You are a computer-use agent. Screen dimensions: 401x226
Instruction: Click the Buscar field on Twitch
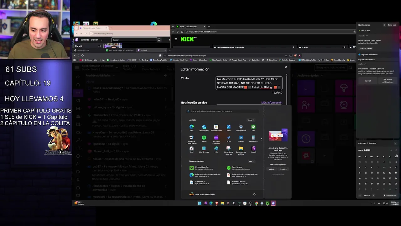click(x=134, y=40)
